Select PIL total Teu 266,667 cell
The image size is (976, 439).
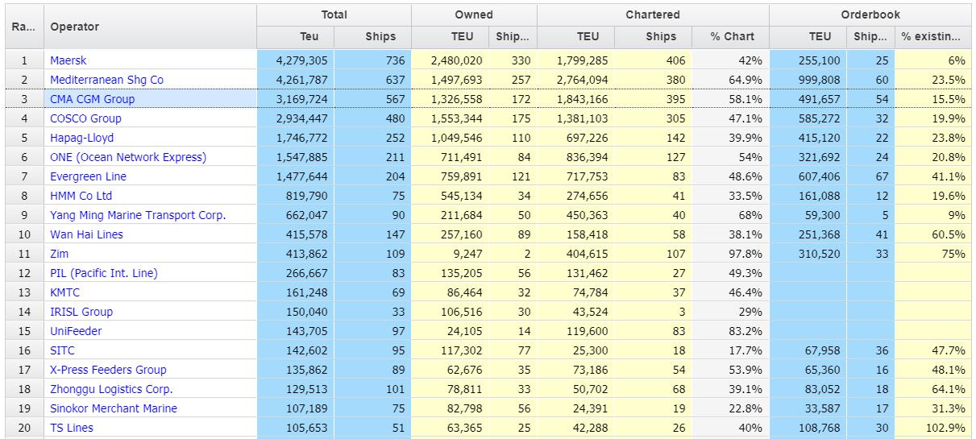pos(295,273)
